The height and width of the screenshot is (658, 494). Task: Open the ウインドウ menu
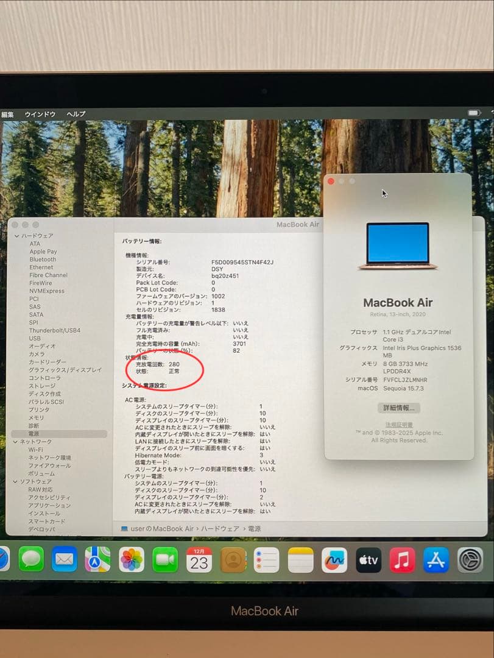click(40, 113)
